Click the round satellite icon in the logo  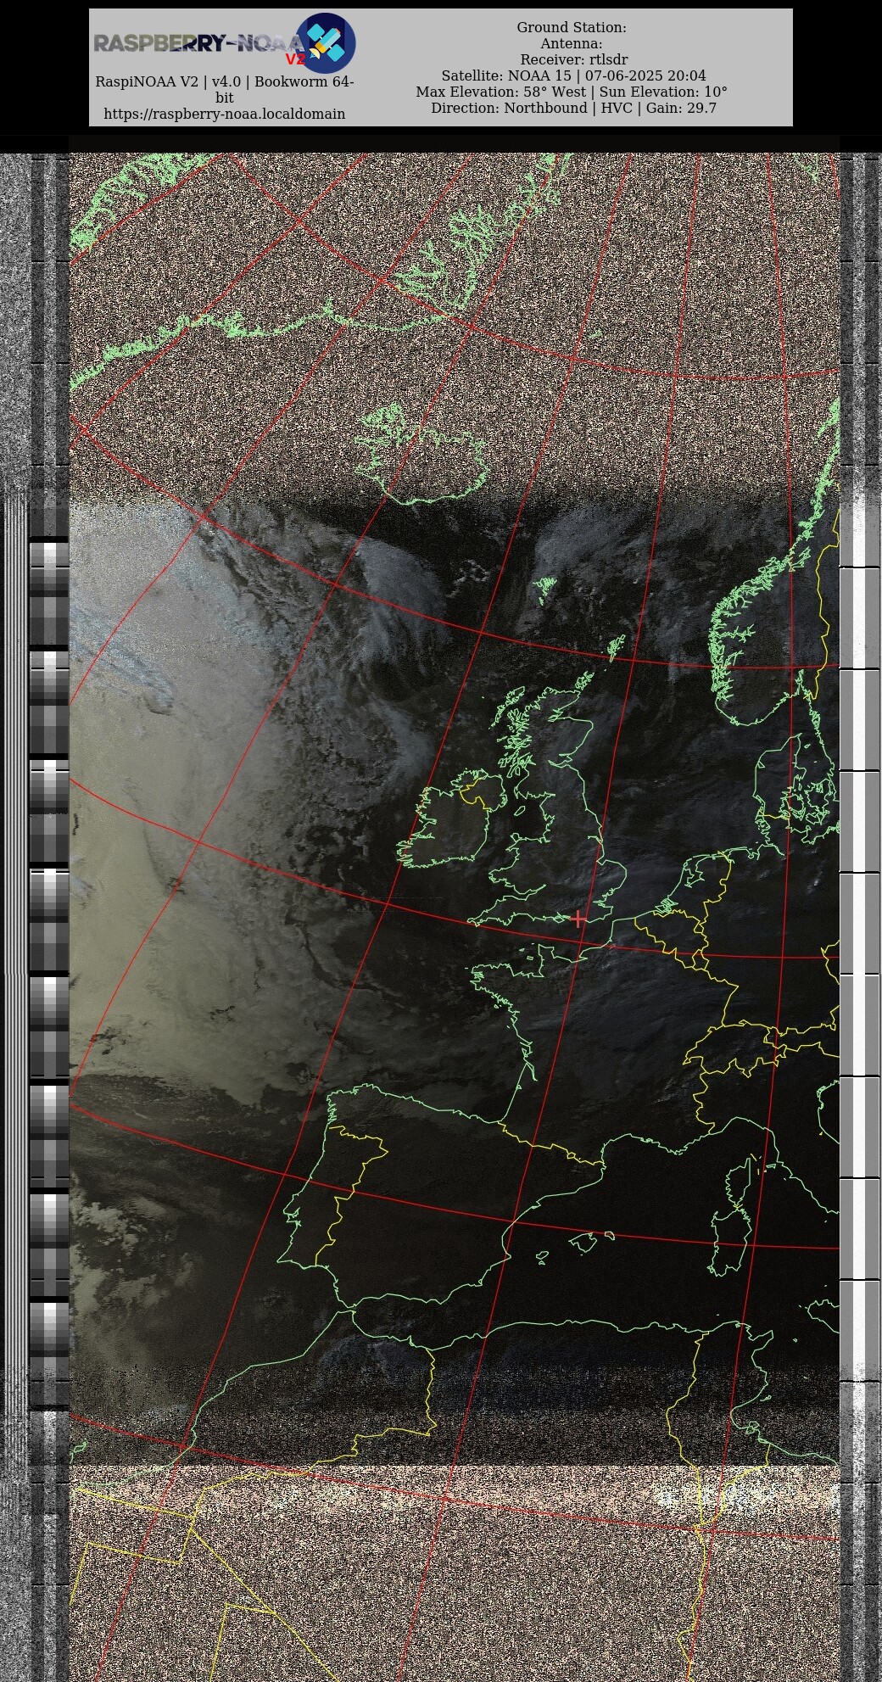click(326, 43)
